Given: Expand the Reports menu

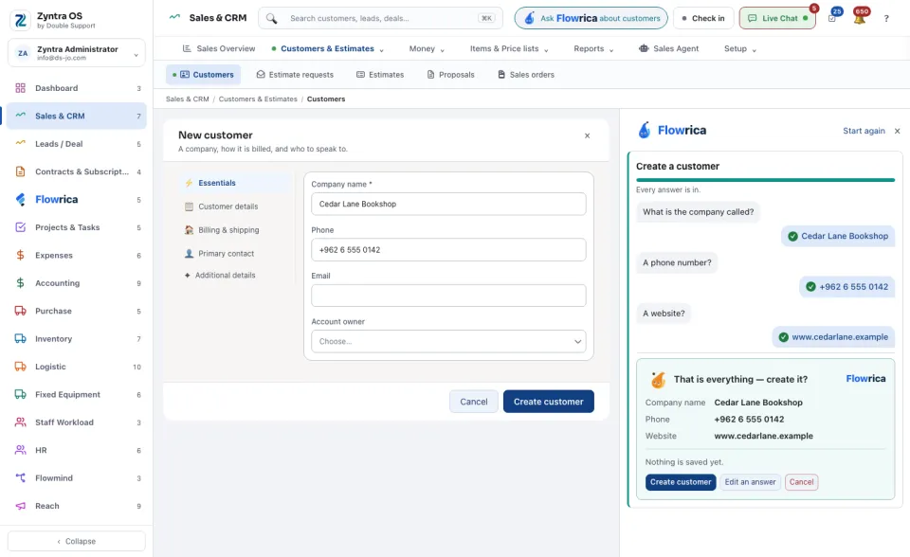Looking at the screenshot, I should (593, 48).
